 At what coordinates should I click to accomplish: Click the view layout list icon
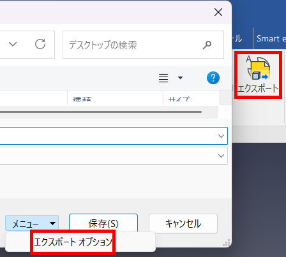tap(163, 78)
